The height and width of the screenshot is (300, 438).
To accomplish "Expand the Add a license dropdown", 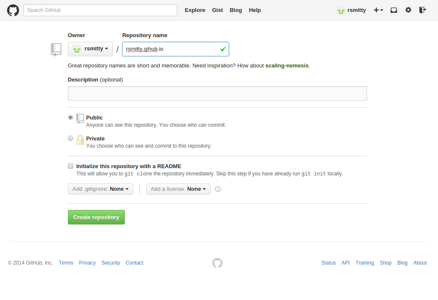I will point(178,189).
